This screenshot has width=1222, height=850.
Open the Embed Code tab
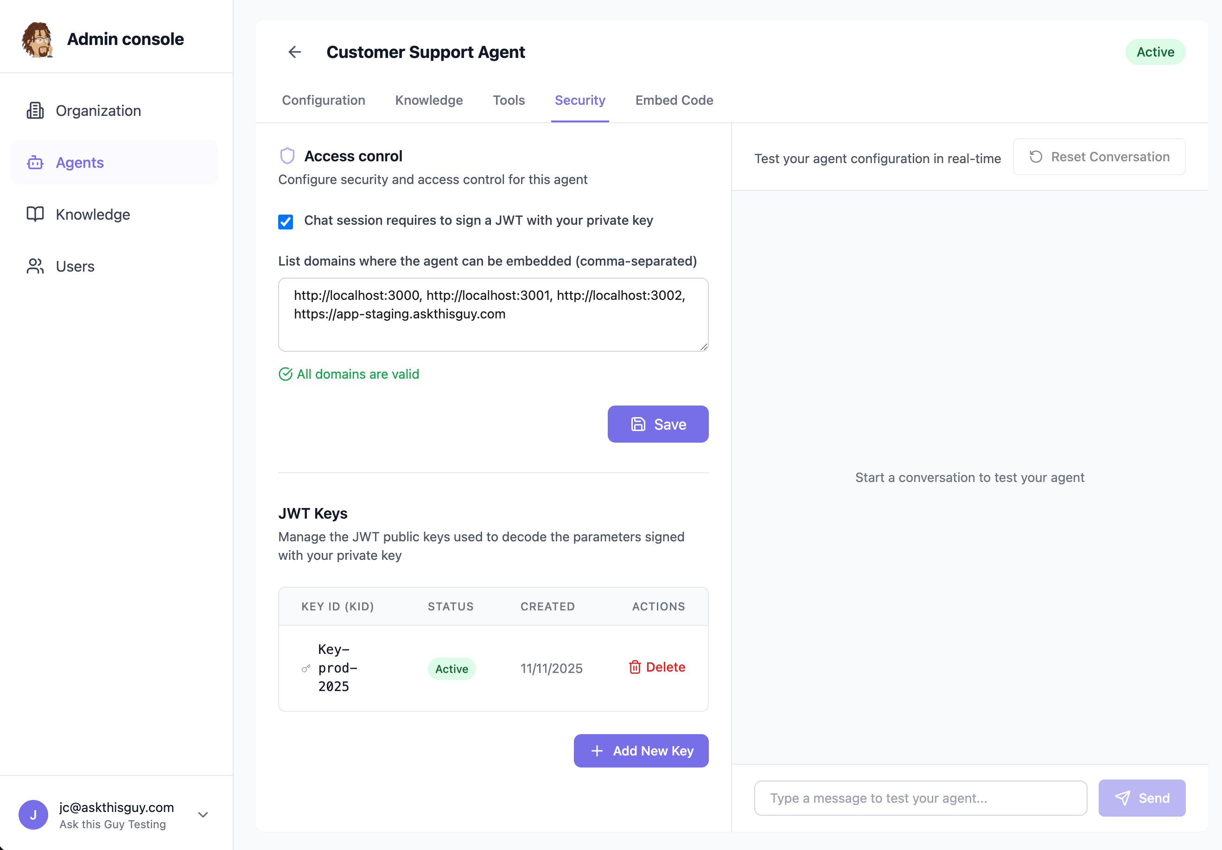click(674, 100)
